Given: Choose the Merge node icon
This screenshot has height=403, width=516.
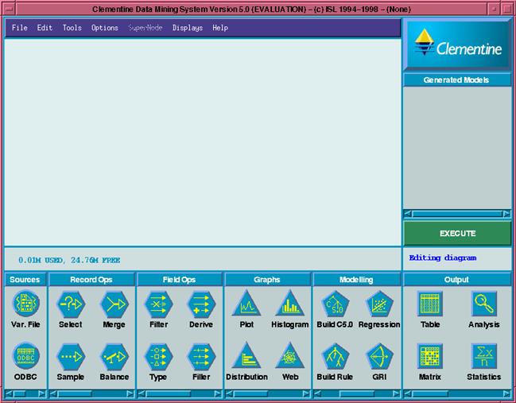Looking at the screenshot, I should (114, 304).
